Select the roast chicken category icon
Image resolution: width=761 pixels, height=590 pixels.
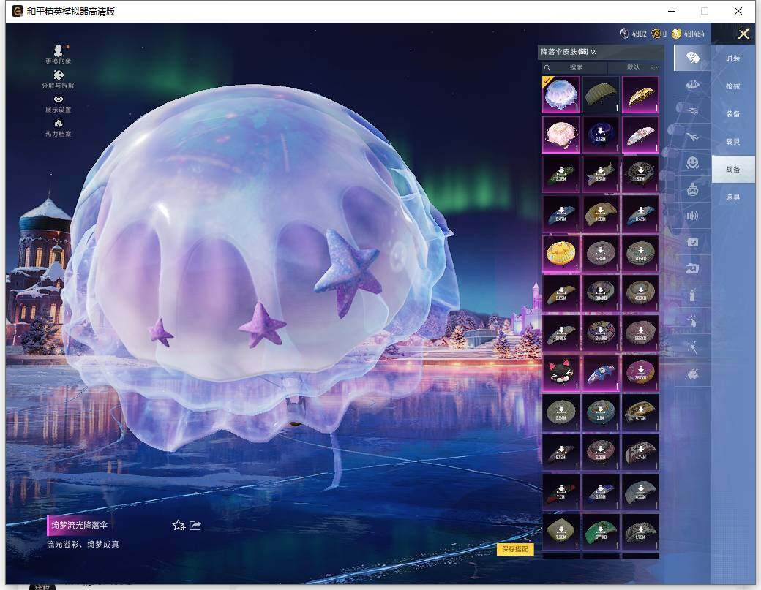pos(692,374)
